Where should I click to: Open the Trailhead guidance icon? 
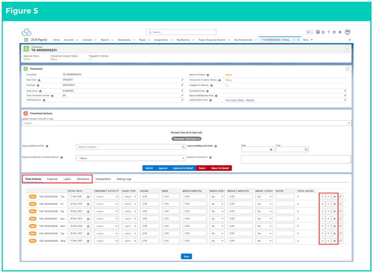pyautogui.click(x=323, y=32)
